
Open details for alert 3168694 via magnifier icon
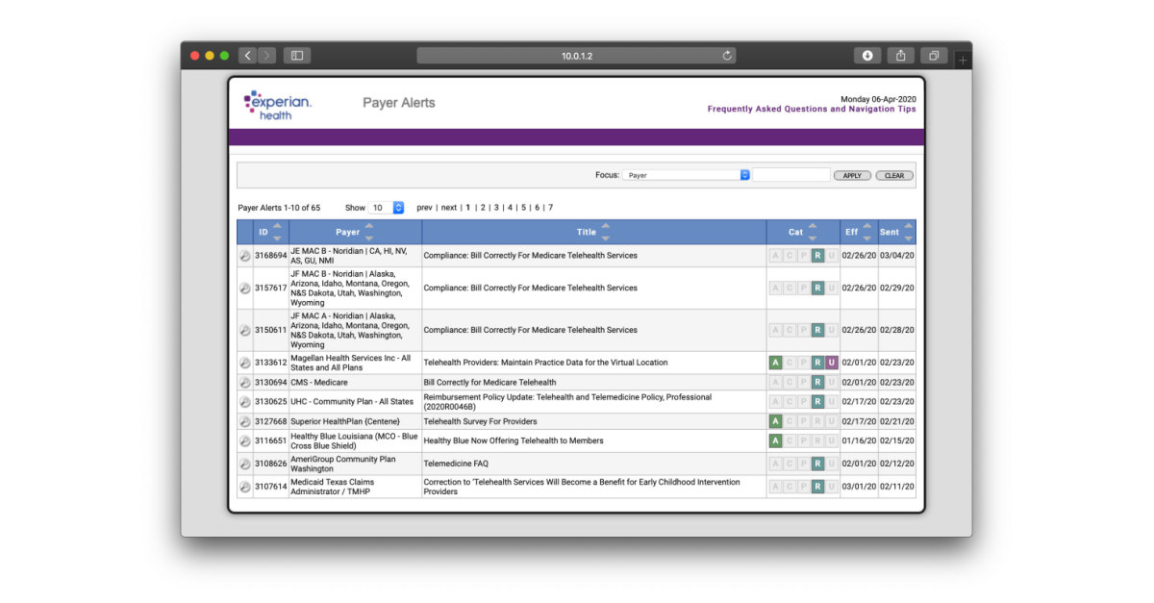246,256
